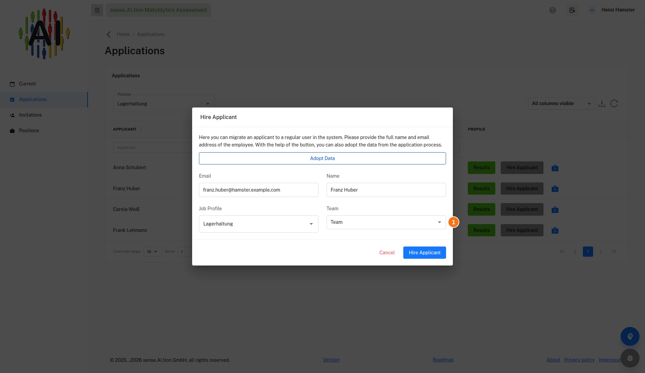Refresh the applications list
Image resolution: width=645 pixels, height=373 pixels.
point(614,103)
